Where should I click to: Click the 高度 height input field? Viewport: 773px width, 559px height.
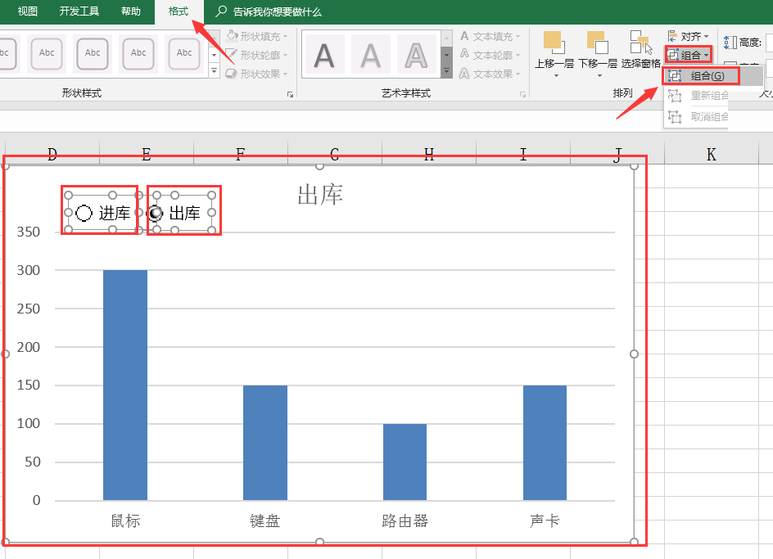[769, 43]
